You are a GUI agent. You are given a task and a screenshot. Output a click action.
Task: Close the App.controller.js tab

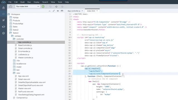tap(82, 11)
